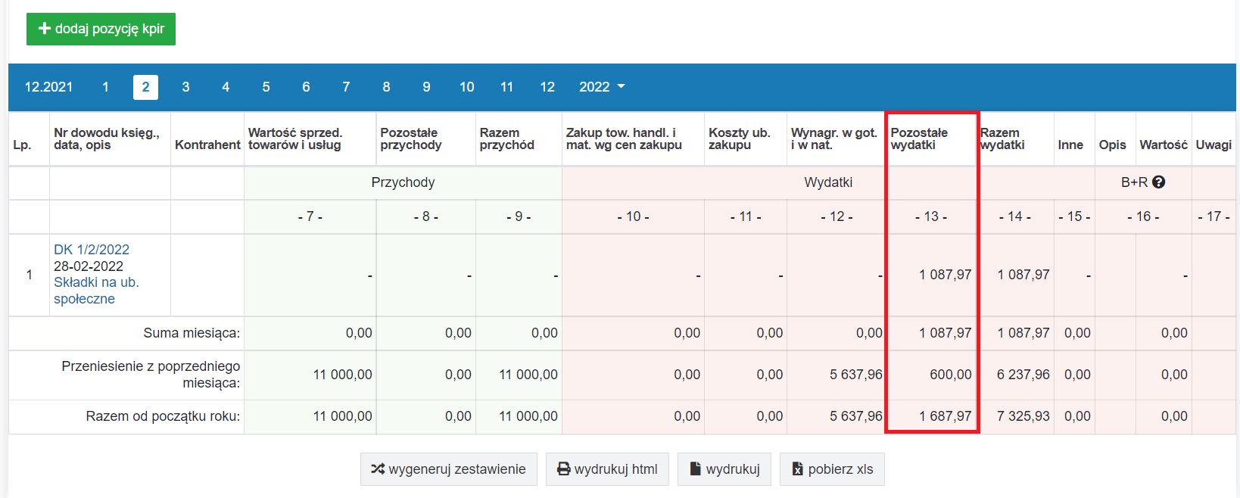This screenshot has height=498, width=1240.
Task: Click the printer icon on wydrukuj html
Action: click(x=564, y=469)
